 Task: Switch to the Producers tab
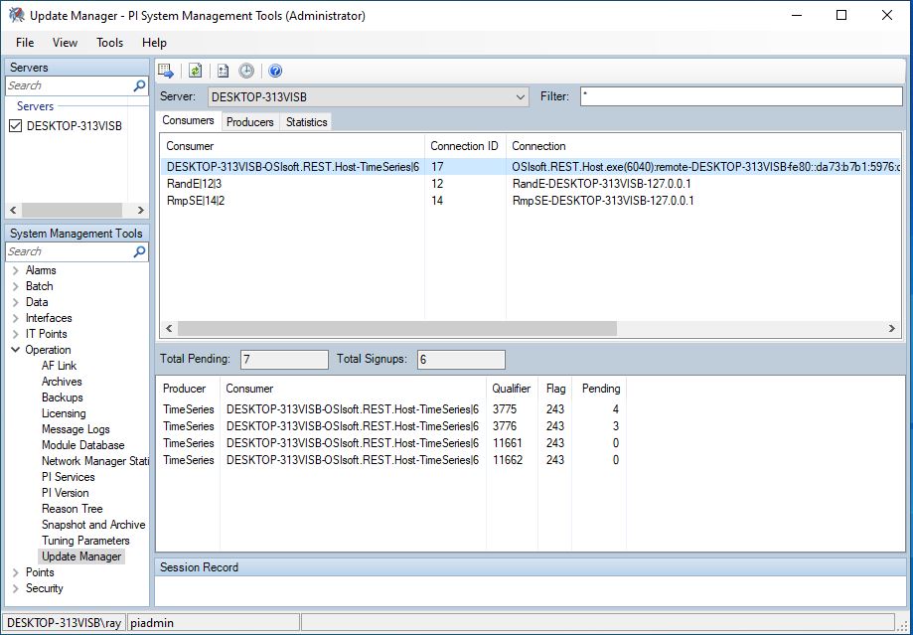click(x=249, y=122)
